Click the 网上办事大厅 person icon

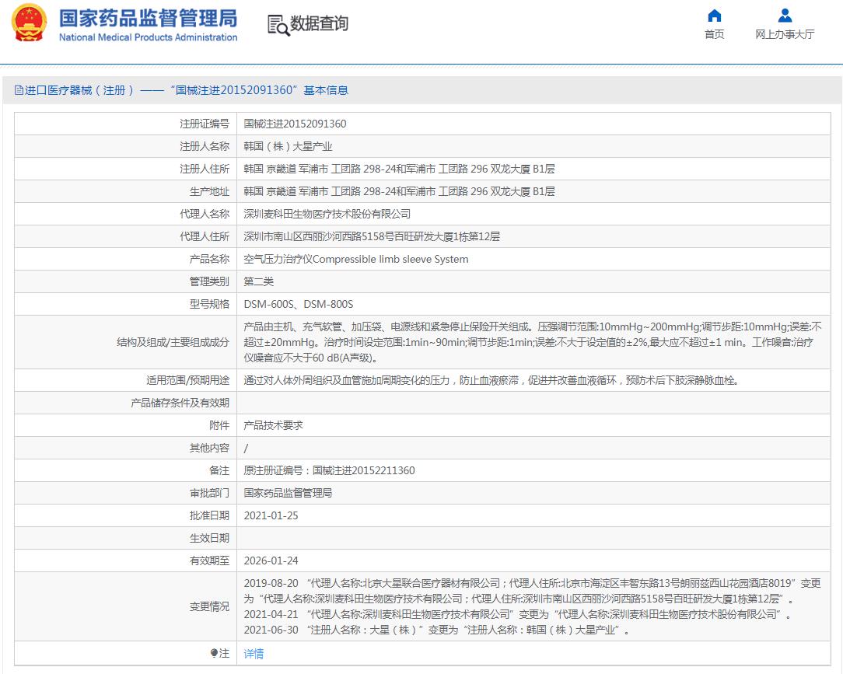coord(785,16)
